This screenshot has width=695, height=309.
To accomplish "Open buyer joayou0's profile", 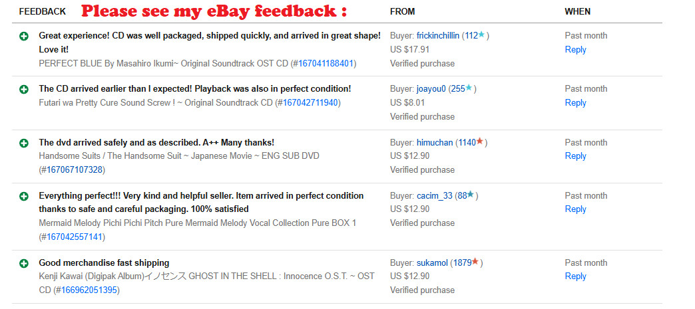I will tap(431, 89).
